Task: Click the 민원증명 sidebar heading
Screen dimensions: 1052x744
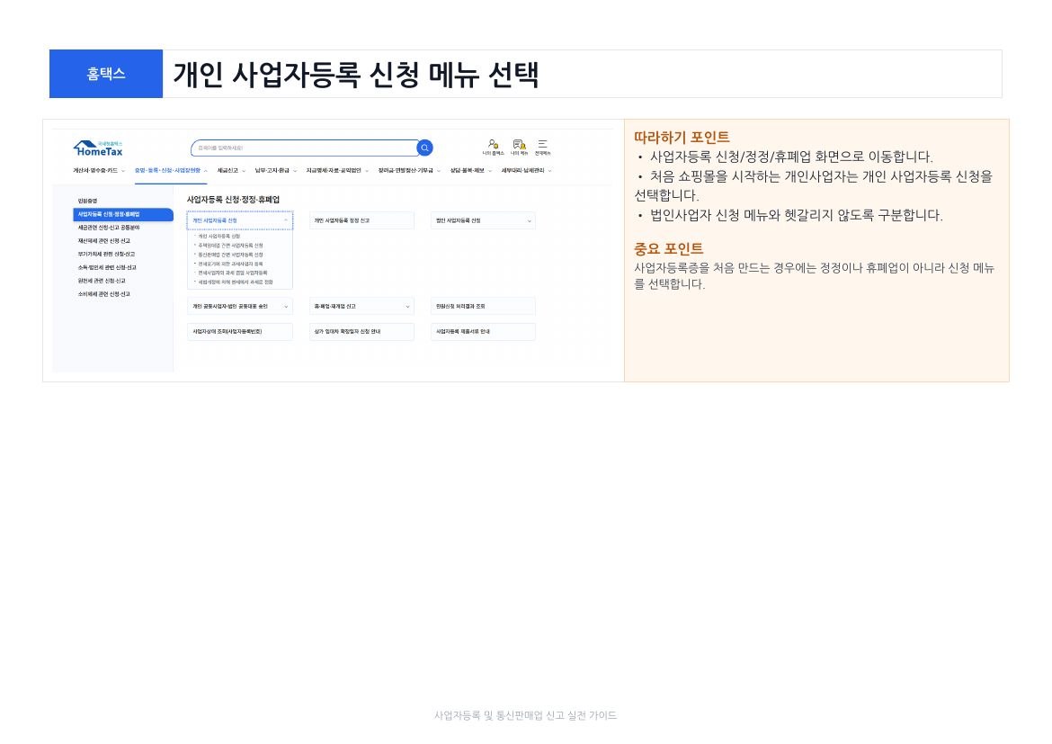Action: (x=87, y=201)
